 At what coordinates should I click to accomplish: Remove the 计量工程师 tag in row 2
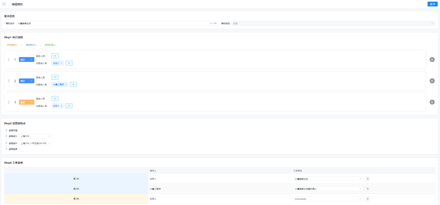[x=66, y=84]
